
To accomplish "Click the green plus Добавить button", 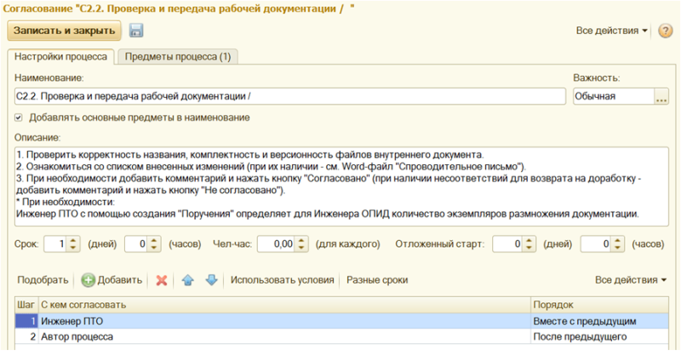I will click(x=112, y=280).
